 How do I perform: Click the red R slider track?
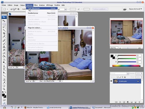pos(127,56)
